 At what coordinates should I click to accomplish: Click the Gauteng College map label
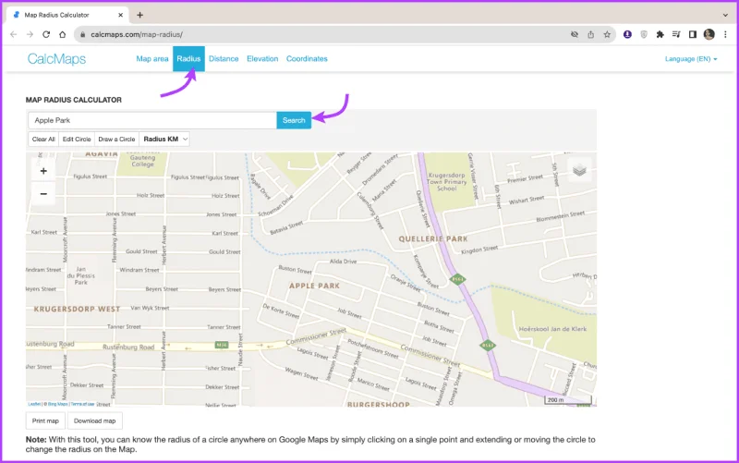[x=142, y=161]
